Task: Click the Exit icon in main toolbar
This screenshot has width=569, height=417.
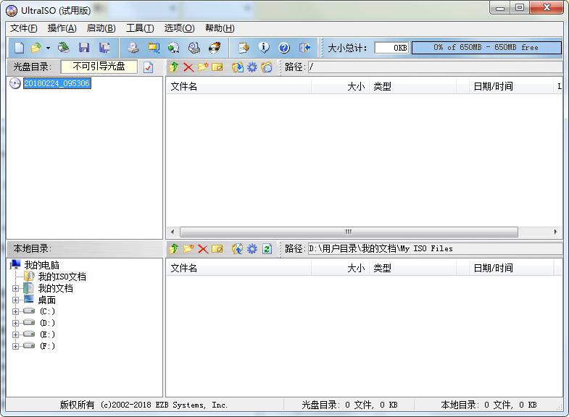Action: pyautogui.click(x=304, y=48)
